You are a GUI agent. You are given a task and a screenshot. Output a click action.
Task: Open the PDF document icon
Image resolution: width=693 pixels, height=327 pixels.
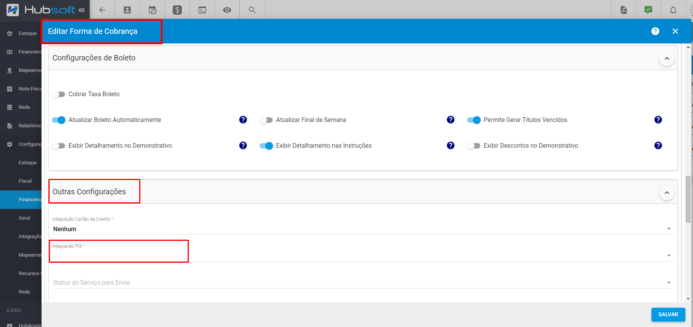tap(624, 10)
